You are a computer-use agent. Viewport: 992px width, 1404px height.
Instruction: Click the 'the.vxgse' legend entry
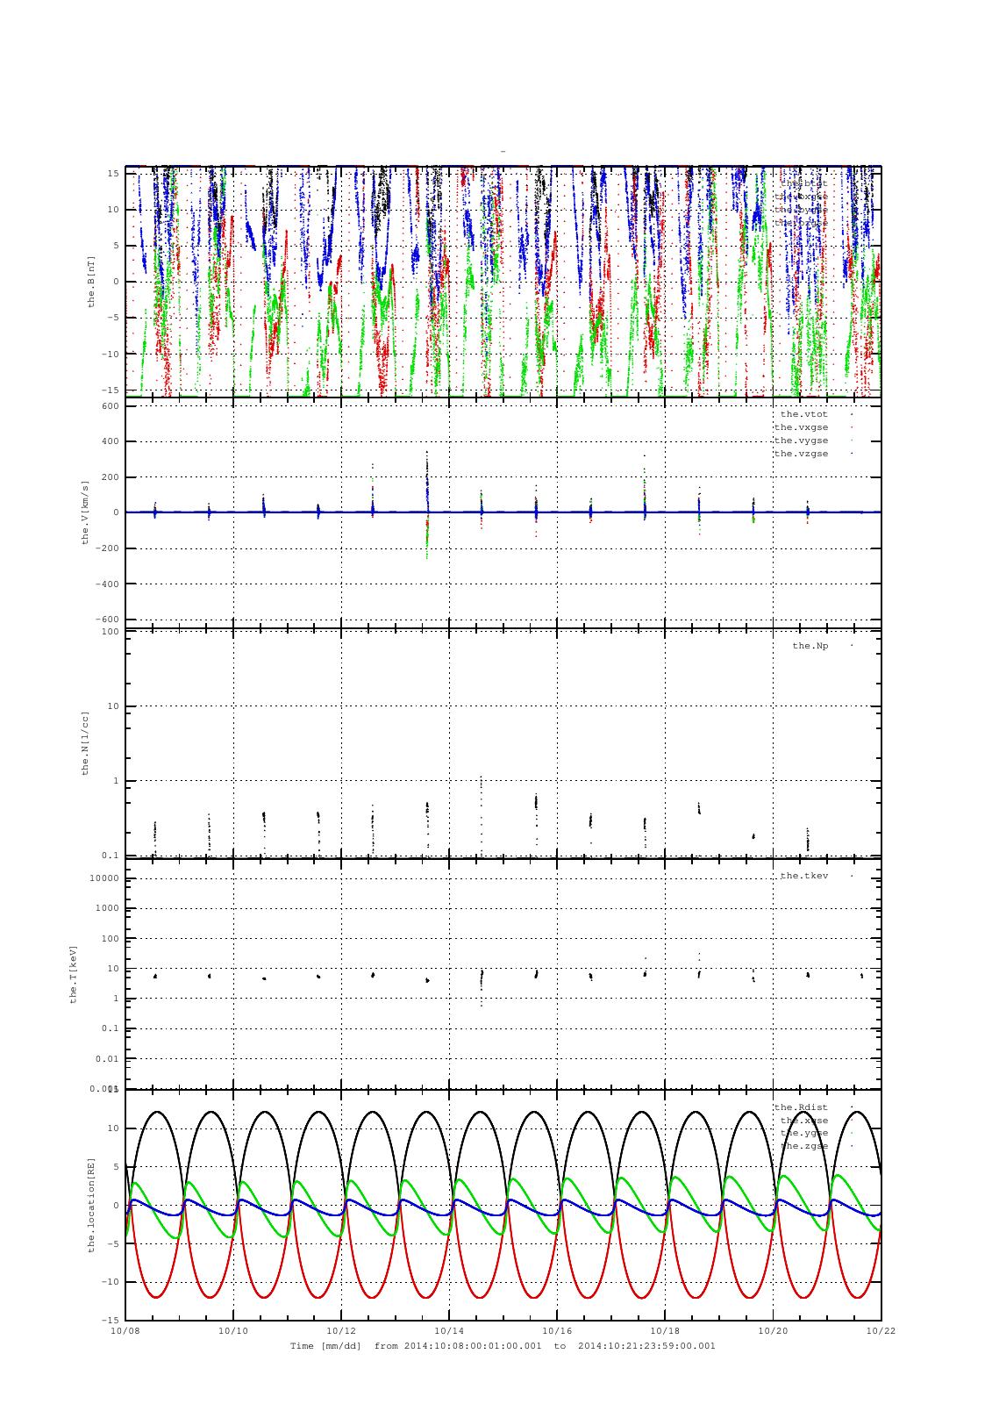click(801, 427)
